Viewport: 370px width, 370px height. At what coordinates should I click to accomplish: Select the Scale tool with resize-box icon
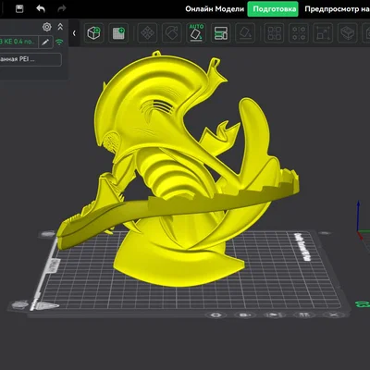click(x=323, y=33)
